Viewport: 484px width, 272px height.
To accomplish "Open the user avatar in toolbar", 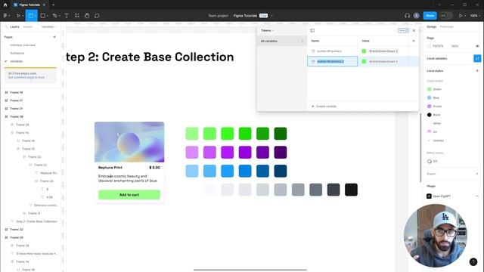I will 417,16.
